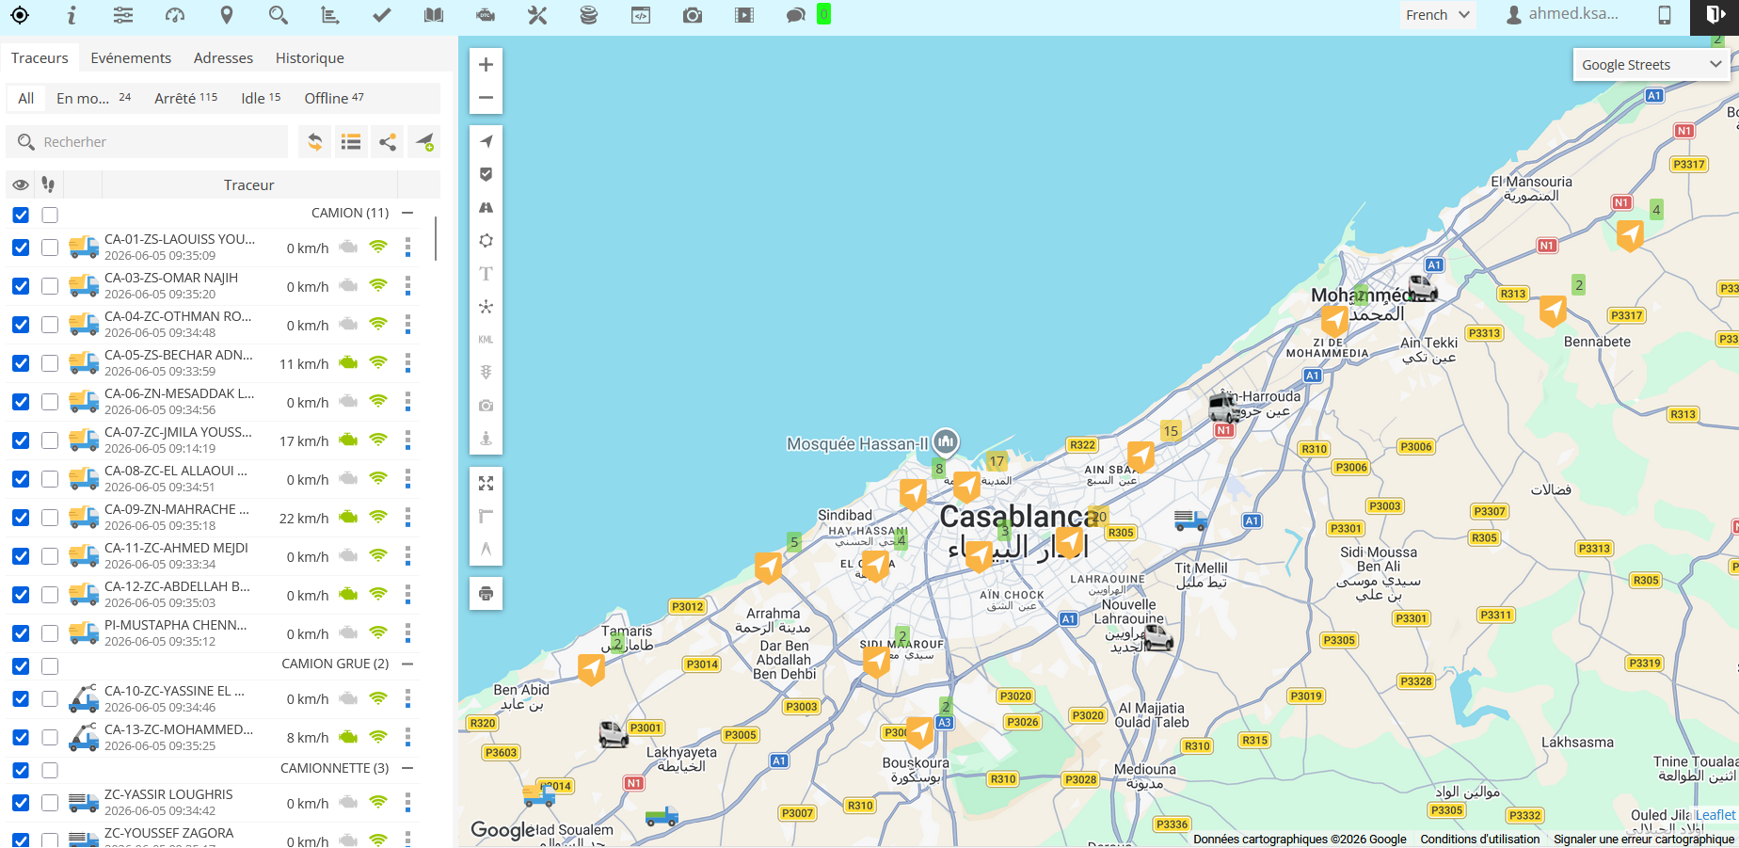Image resolution: width=1739 pixels, height=848 pixels.
Task: Uncheck visibility for CA-01-ZS-LAOUISS YOU
Action: point(21,248)
